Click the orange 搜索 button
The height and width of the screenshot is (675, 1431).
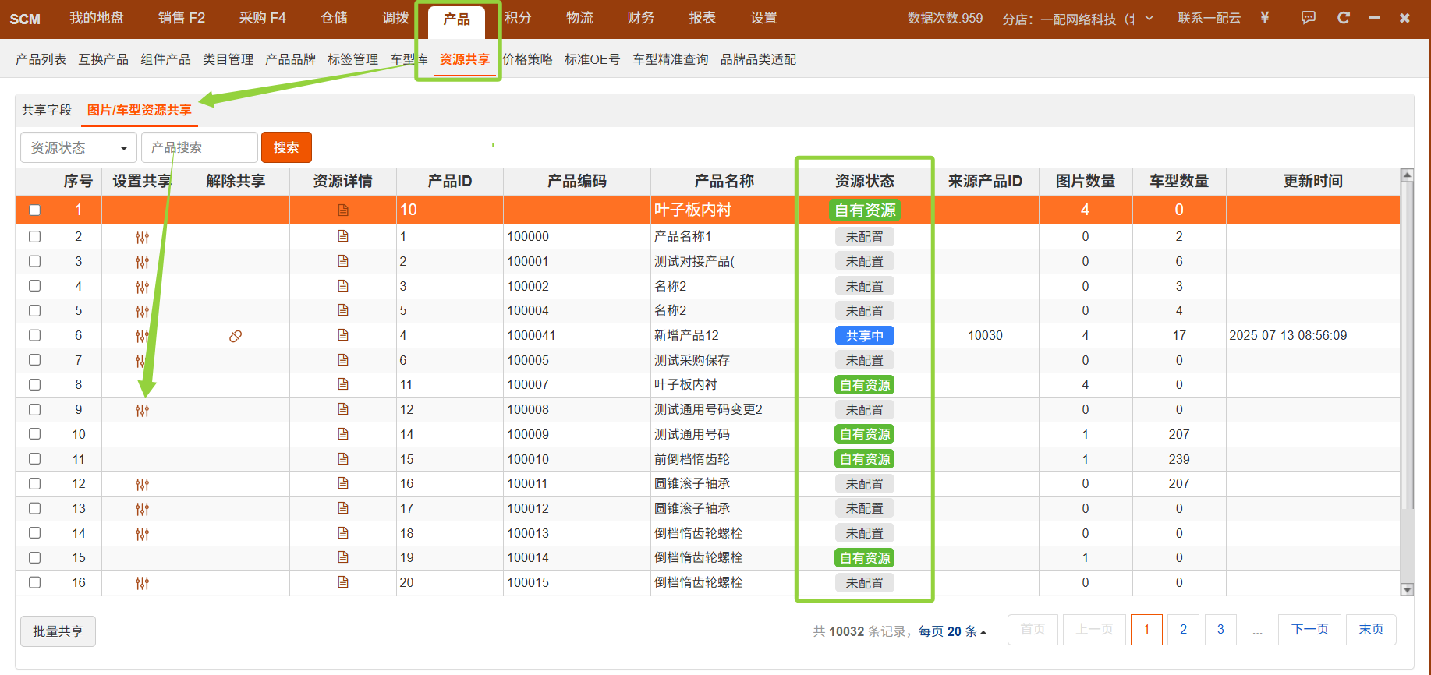point(286,147)
